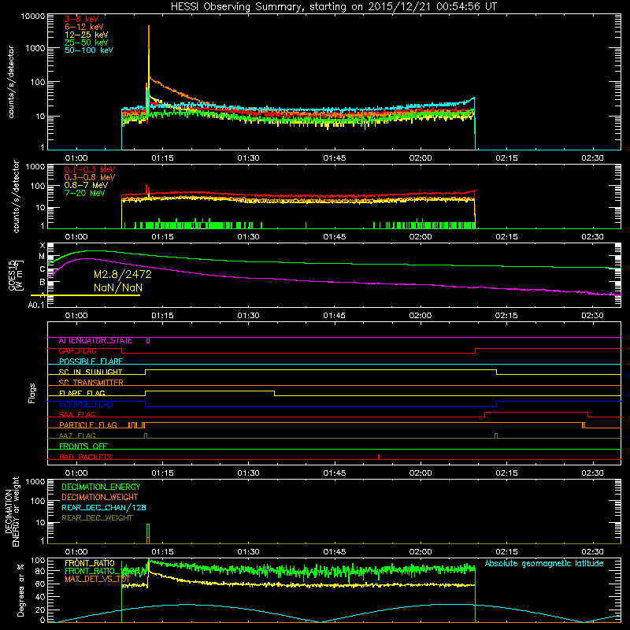Click the '10000' tick label in top panel
630x630 pixels.
coord(33,17)
